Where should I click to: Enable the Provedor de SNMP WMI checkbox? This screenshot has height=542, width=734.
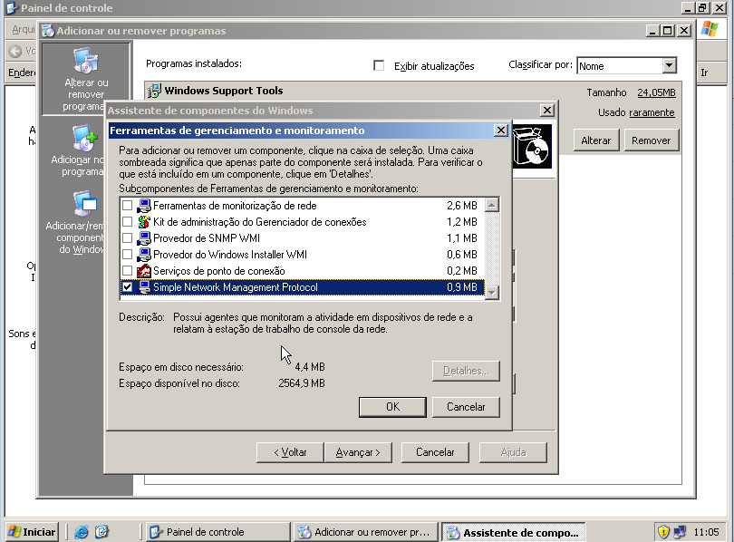[126, 238]
